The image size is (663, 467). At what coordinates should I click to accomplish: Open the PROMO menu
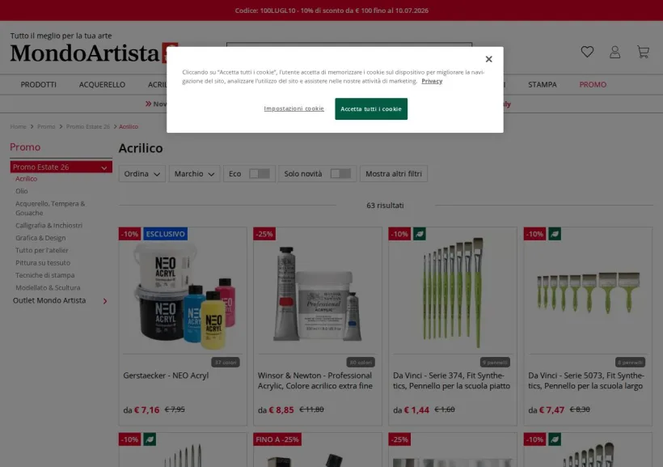coord(593,85)
